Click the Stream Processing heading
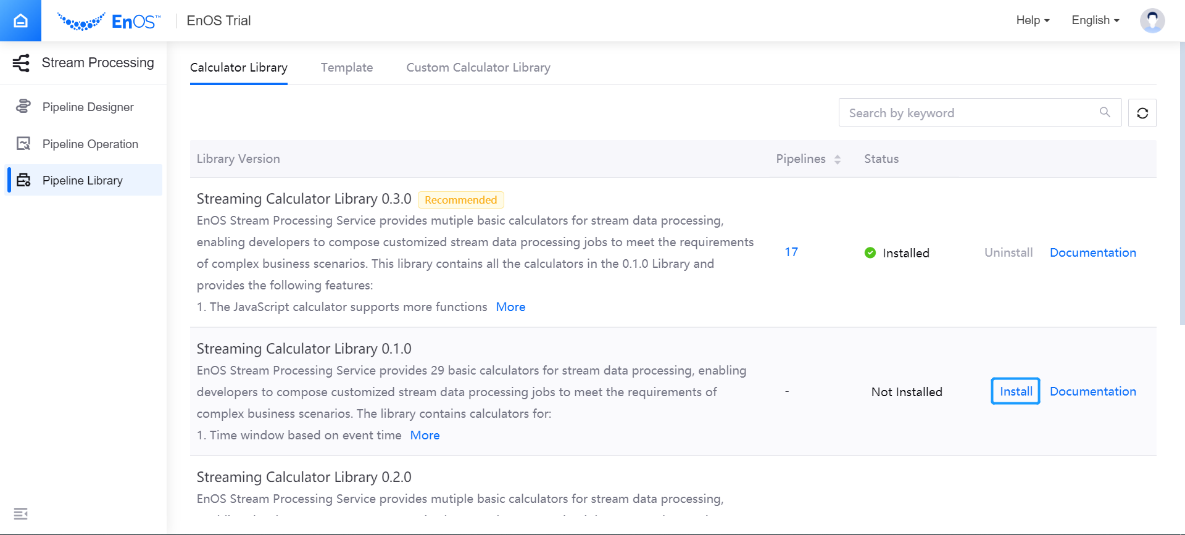1185x535 pixels. coord(98,62)
